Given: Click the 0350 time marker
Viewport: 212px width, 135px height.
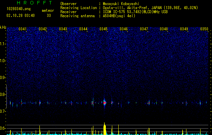Looking at the screenshot, I should [204, 29].
